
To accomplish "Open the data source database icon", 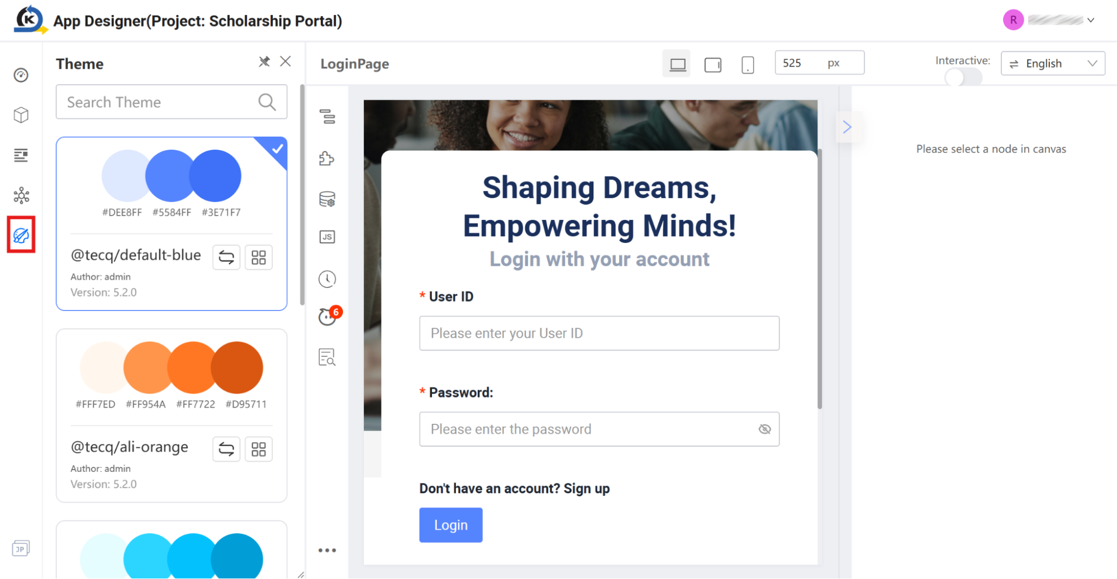I will pyautogui.click(x=327, y=199).
